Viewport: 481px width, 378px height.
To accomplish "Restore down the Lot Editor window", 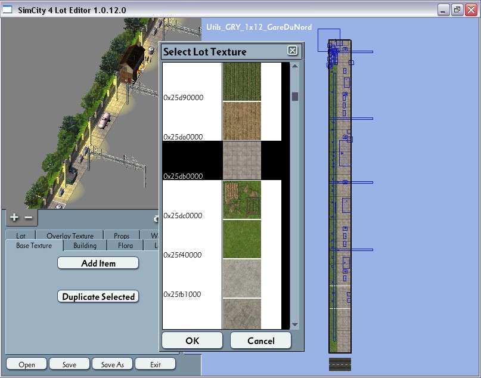I will (457, 10).
